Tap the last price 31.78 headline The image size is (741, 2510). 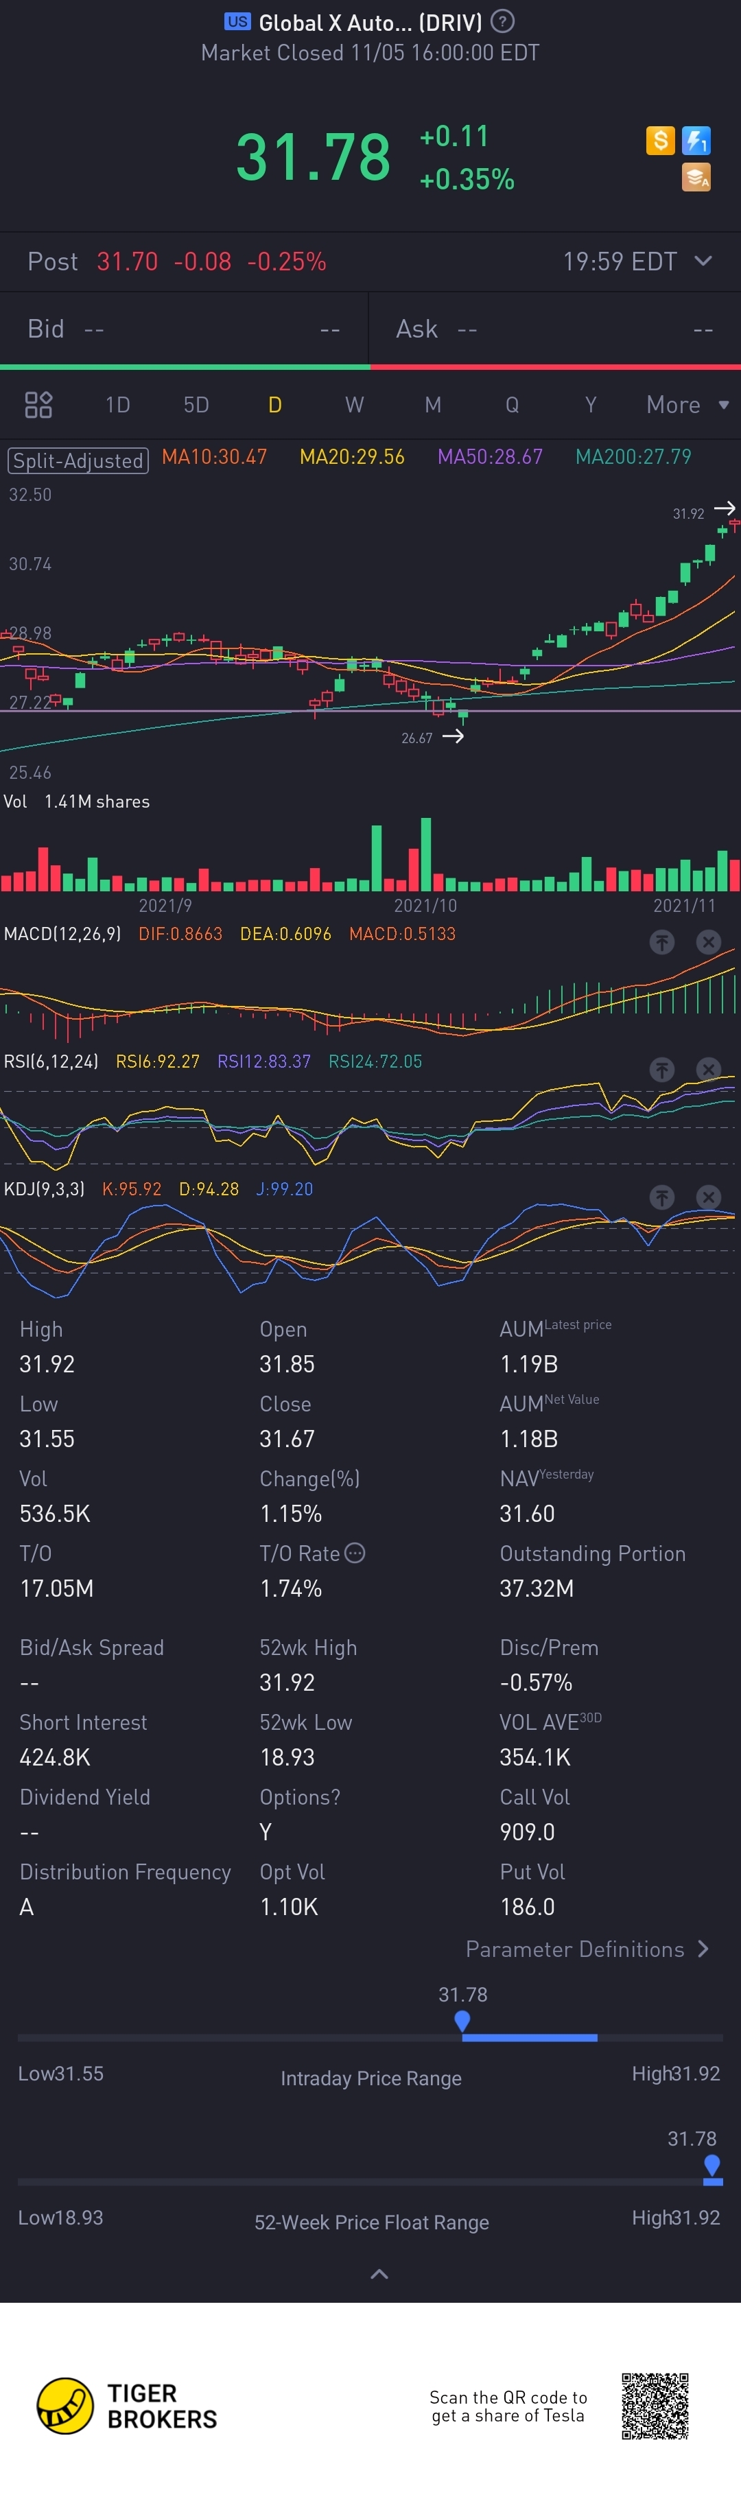(x=314, y=157)
